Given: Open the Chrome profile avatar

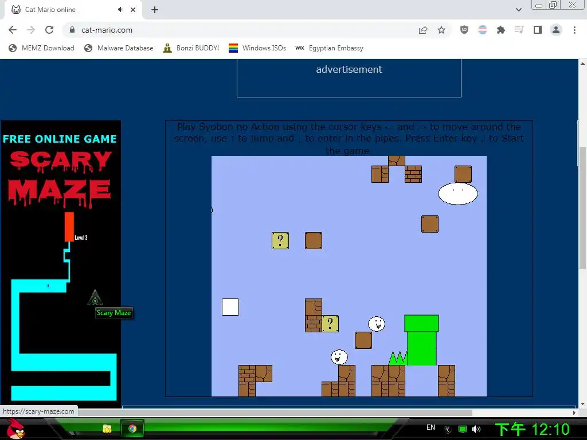Looking at the screenshot, I should [556, 30].
